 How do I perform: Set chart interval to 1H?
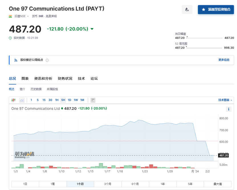tap(57, 100)
